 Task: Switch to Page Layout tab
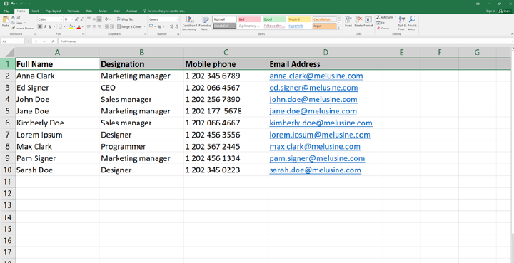(53, 11)
